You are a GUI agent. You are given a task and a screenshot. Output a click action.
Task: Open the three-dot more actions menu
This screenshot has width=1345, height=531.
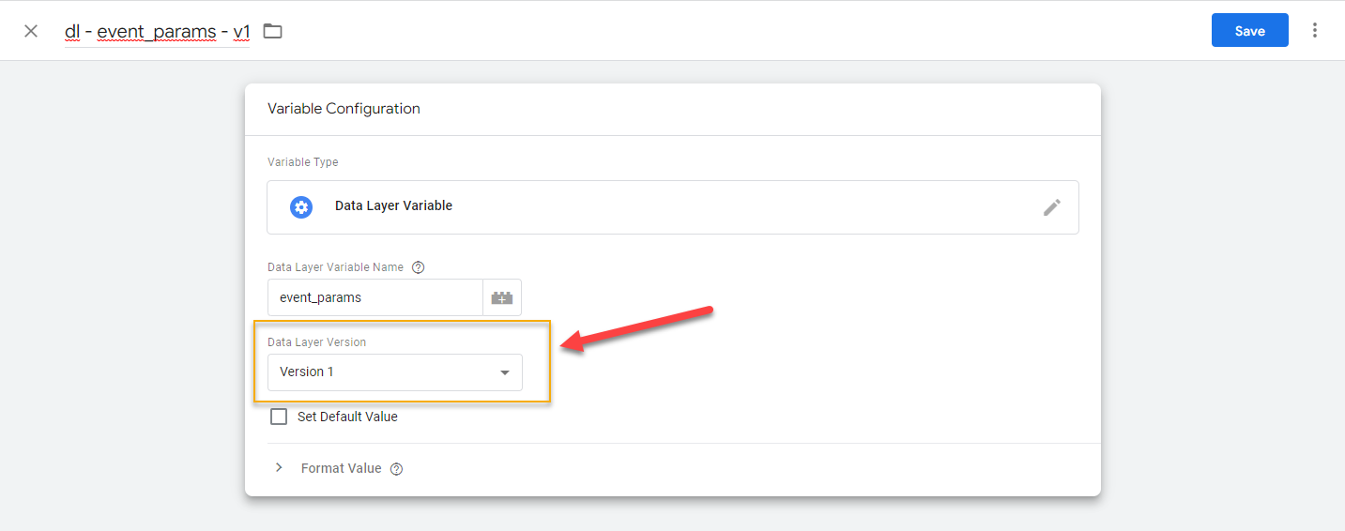tap(1314, 31)
